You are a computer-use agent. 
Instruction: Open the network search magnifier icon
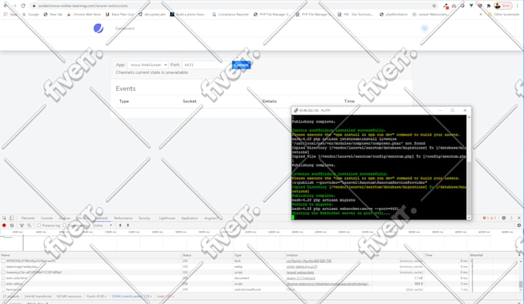[x=29, y=225]
